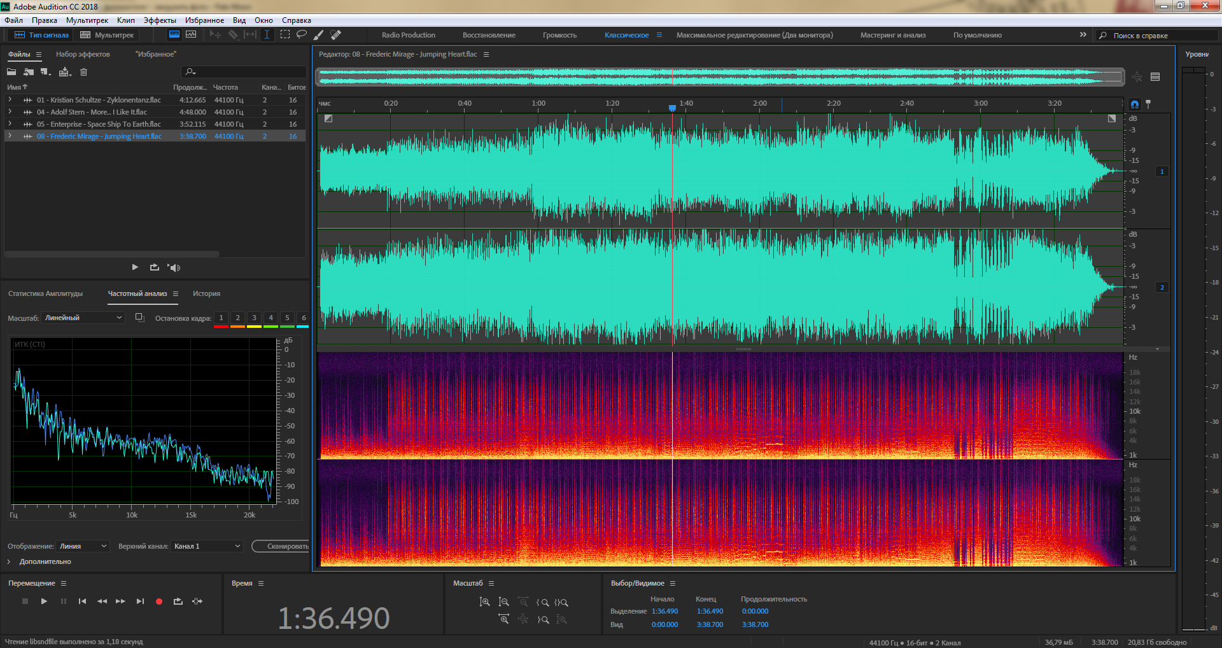Open the Эффекты menu
The width and height of the screenshot is (1222, 648).
tap(160, 20)
